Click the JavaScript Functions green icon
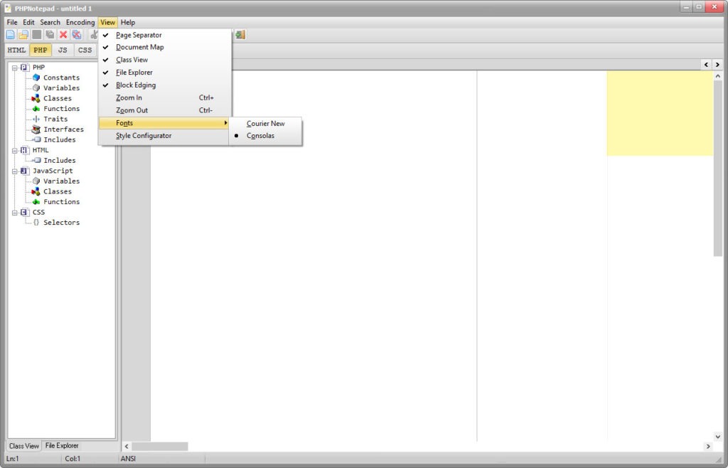728x468 pixels. click(36, 202)
